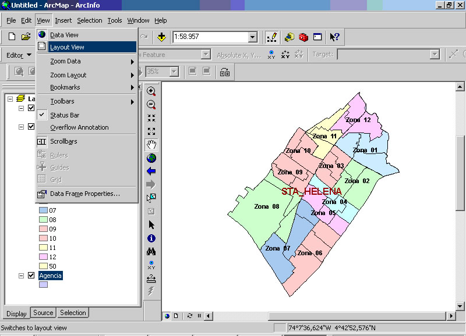
Task: Toggle the first layer visibility checkbox
Action: pos(31,108)
